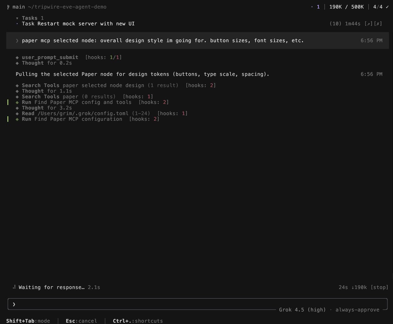Click the Shift+Tab mode hint
This screenshot has height=324, width=393.
coord(28,321)
